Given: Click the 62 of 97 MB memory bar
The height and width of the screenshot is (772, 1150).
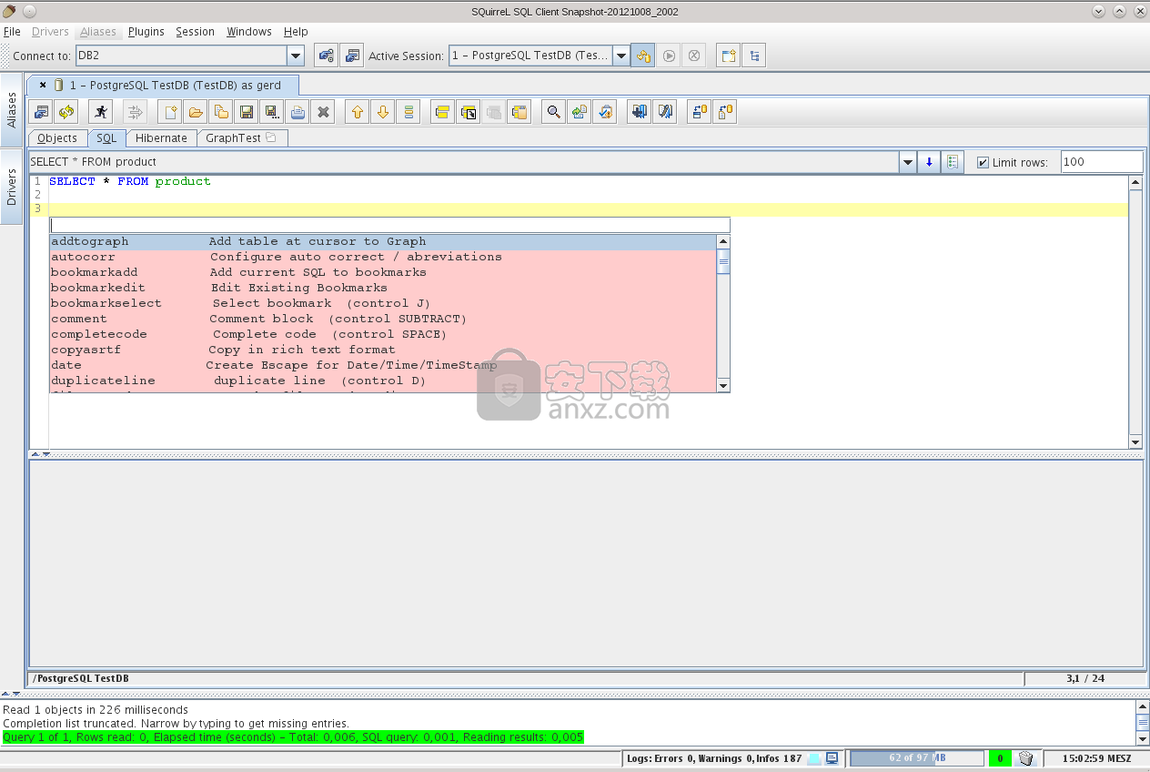Looking at the screenshot, I should coord(917,758).
